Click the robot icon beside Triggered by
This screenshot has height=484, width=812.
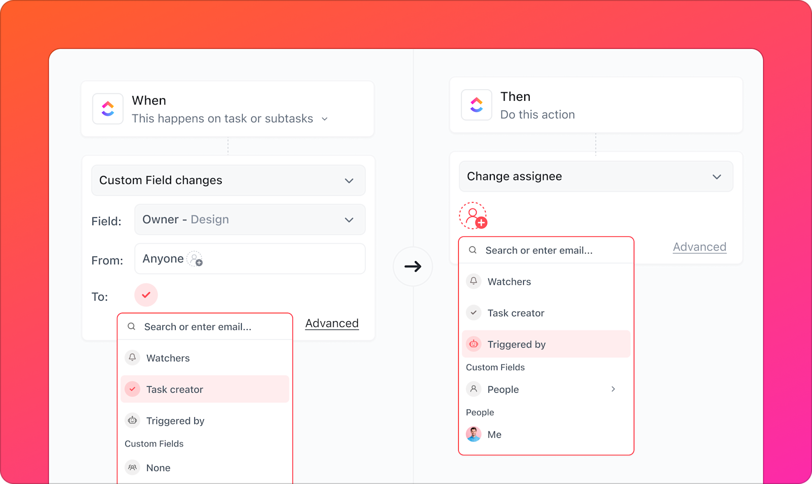pyautogui.click(x=473, y=344)
